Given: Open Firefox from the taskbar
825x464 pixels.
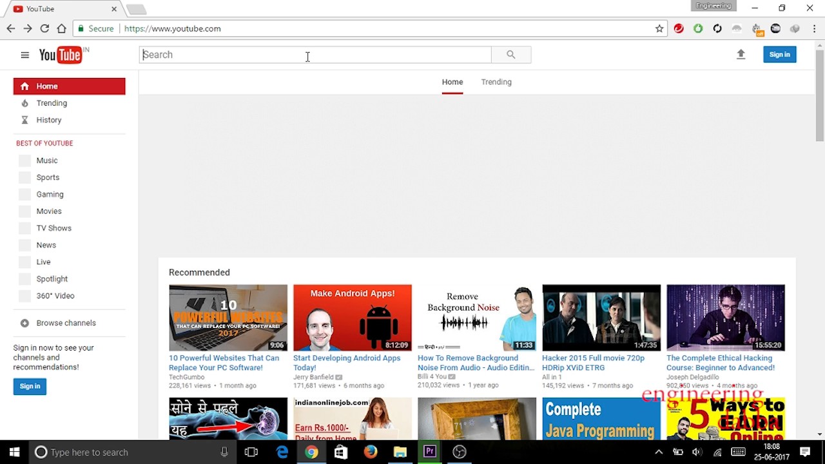Looking at the screenshot, I should [370, 452].
